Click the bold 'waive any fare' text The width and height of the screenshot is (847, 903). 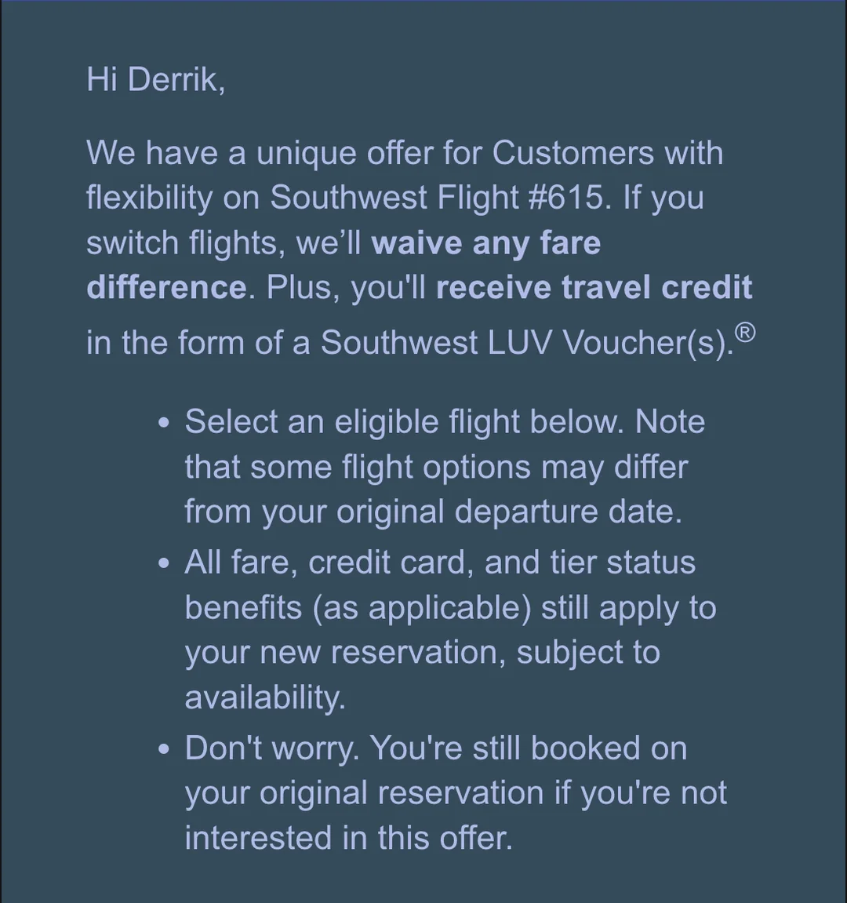point(485,243)
